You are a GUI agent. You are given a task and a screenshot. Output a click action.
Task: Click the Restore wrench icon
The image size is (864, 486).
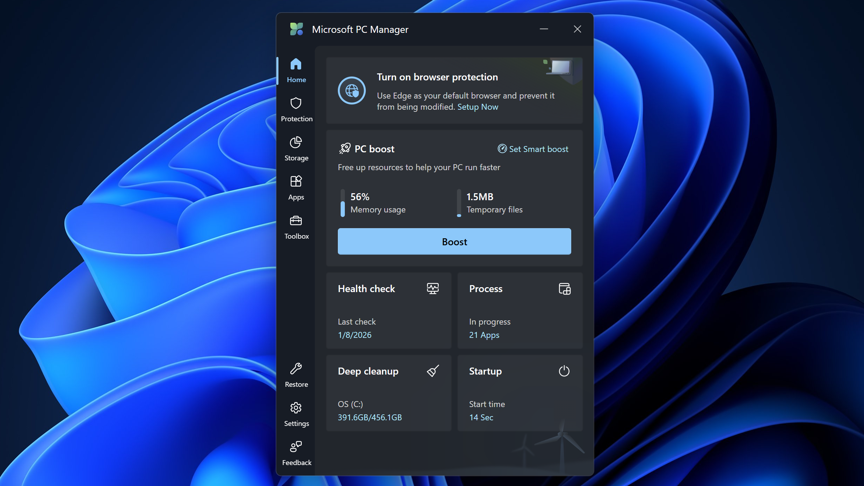[x=296, y=369]
